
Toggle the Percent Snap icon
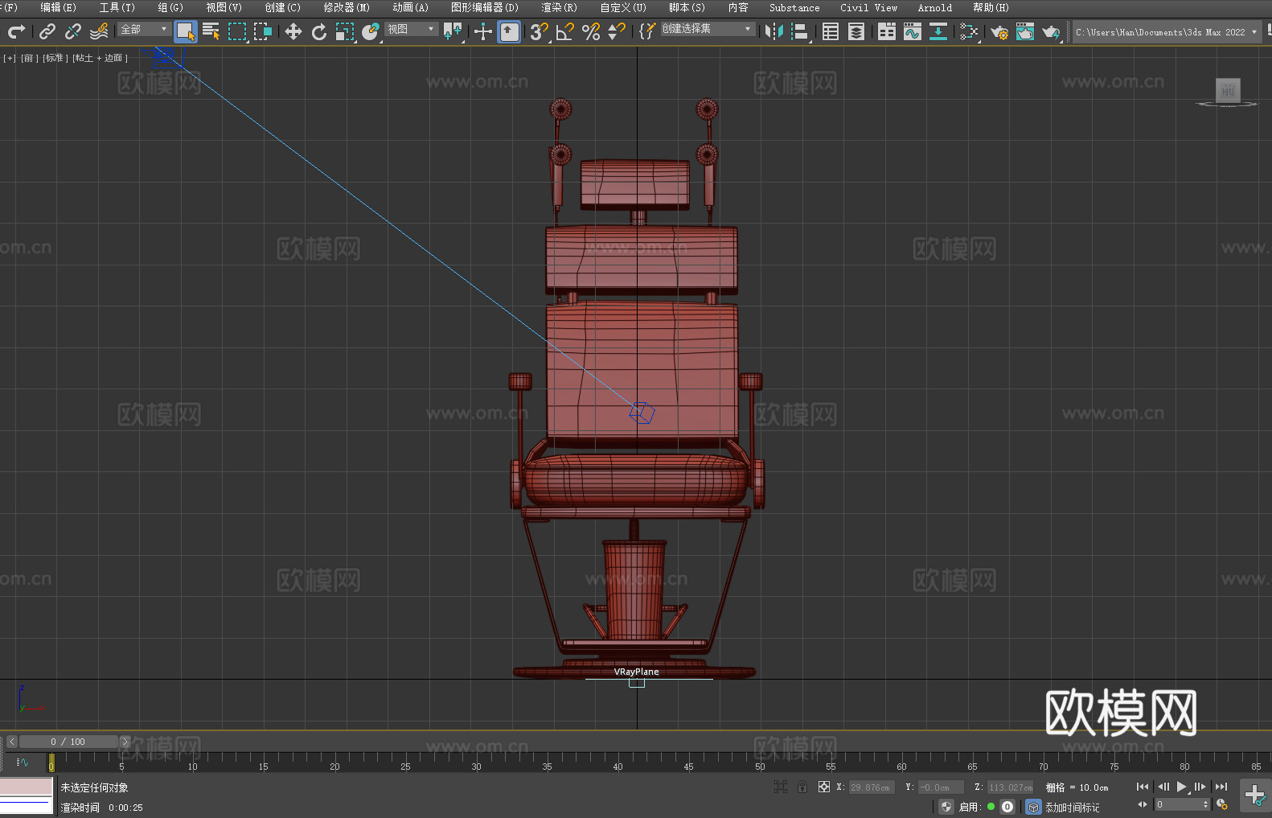tap(591, 31)
